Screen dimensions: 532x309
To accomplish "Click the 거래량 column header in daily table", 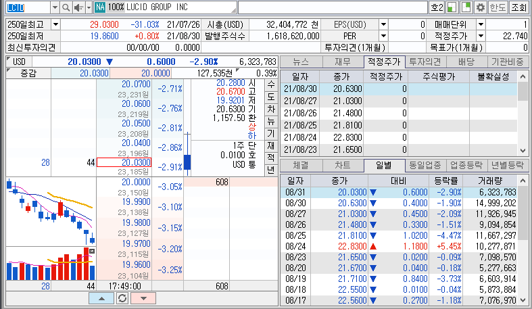I will [490, 181].
